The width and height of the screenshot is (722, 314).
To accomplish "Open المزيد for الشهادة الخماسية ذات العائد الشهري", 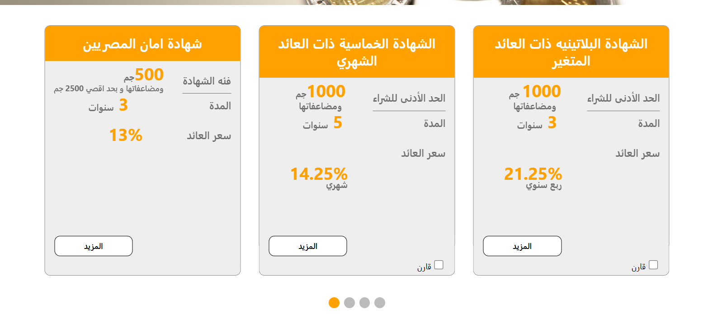I will coord(308,246).
